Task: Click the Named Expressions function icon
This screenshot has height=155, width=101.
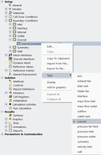Action: click(11, 74)
